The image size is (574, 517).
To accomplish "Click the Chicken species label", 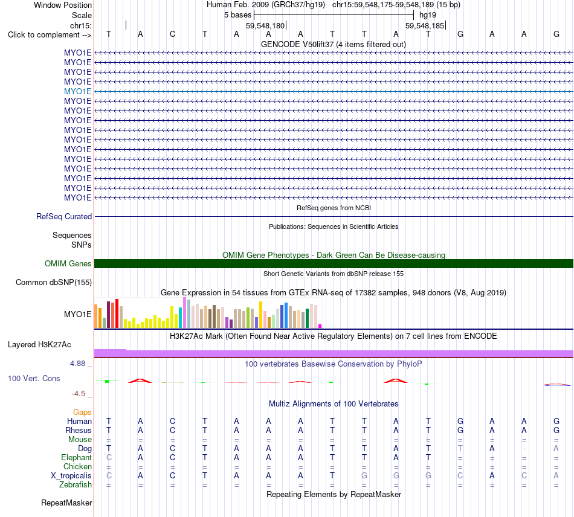I will (x=77, y=466).
